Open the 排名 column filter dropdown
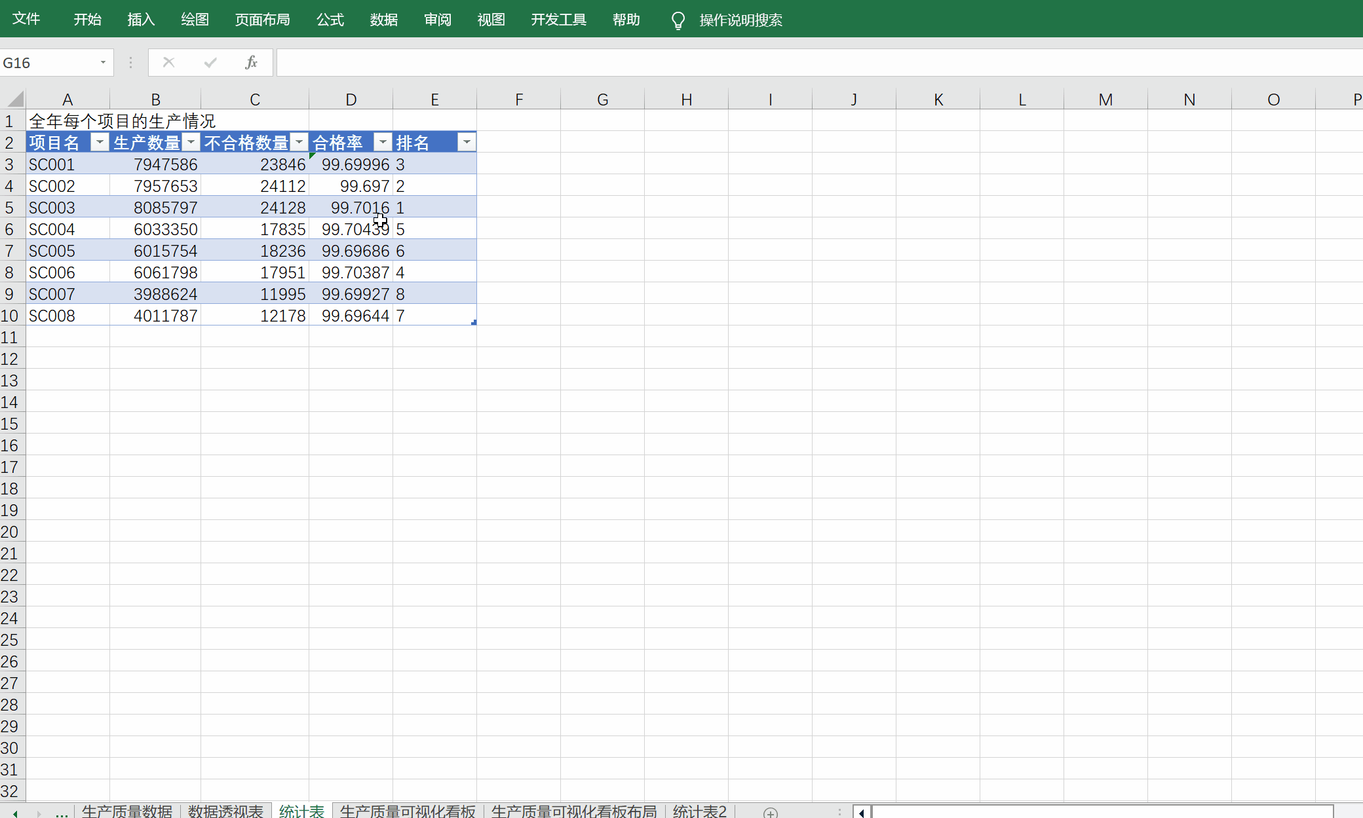 [x=467, y=142]
